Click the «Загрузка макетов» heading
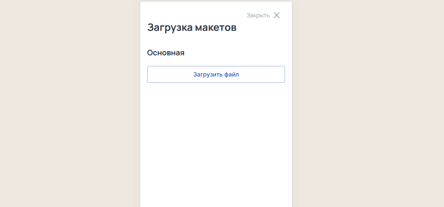The image size is (444, 207). pyautogui.click(x=192, y=28)
